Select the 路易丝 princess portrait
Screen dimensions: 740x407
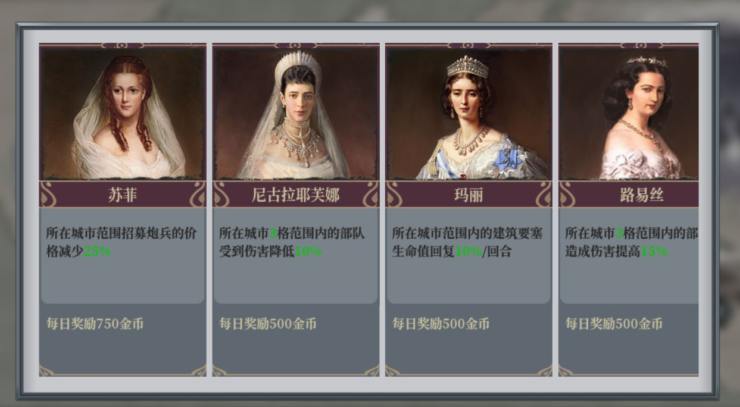tap(629, 113)
